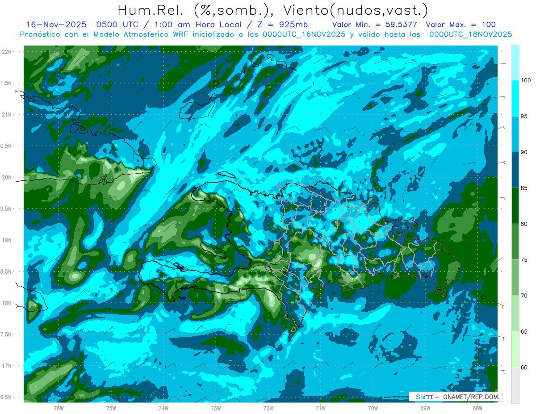Click the legend label '65'
The image size is (536, 414).
pyautogui.click(x=524, y=331)
